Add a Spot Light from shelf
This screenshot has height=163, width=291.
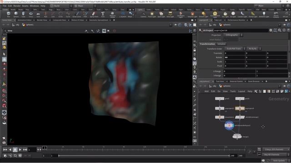coord(161,14)
